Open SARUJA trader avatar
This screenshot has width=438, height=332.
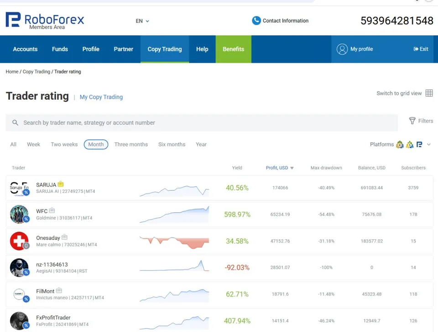19,188
